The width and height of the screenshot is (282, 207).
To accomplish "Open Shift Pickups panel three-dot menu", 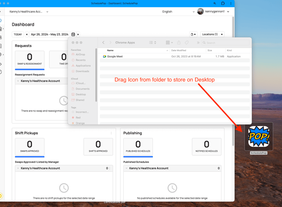I will [x=111, y=133].
